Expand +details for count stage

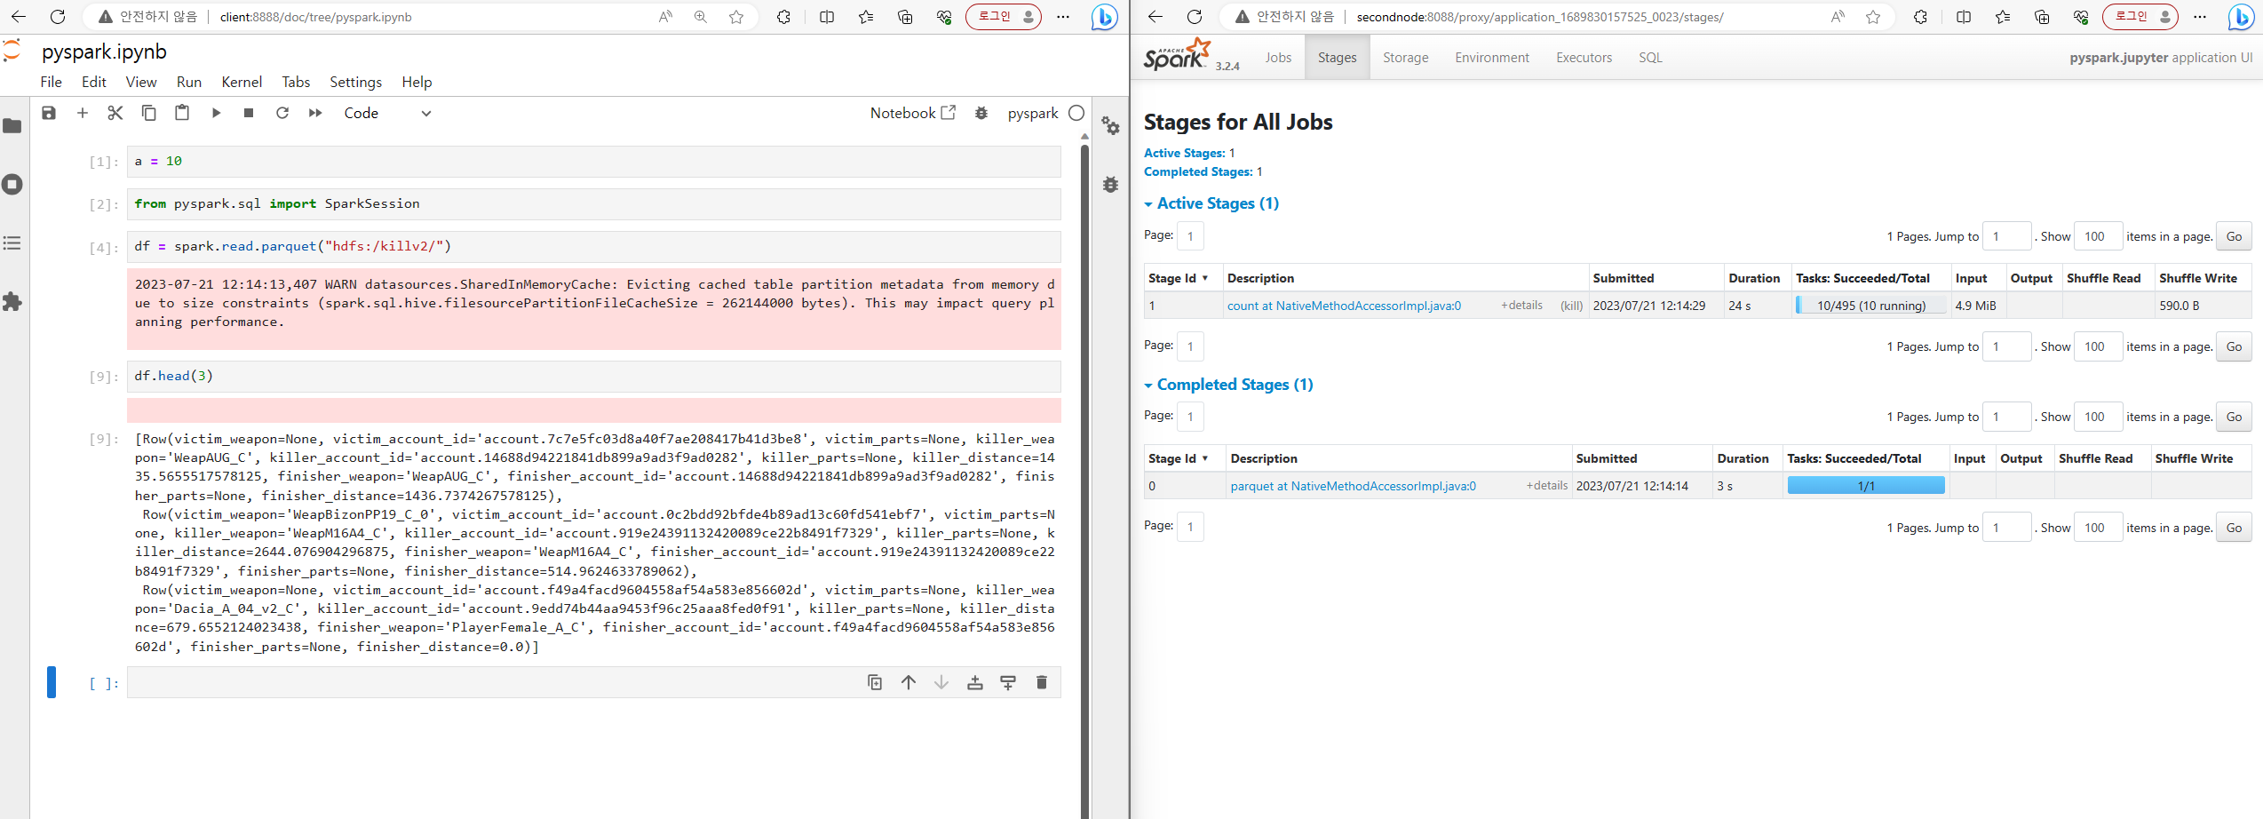pos(1521,306)
